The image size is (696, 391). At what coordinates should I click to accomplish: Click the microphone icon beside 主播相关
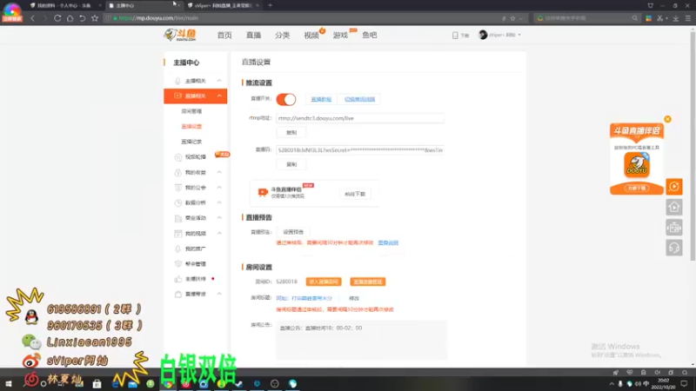[178, 81]
